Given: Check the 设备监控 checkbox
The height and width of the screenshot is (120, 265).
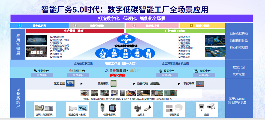Looking at the screenshot, I should tap(179, 37).
